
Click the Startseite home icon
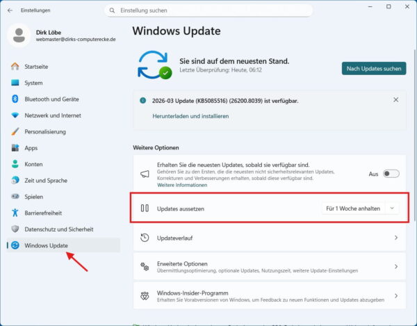click(15, 66)
